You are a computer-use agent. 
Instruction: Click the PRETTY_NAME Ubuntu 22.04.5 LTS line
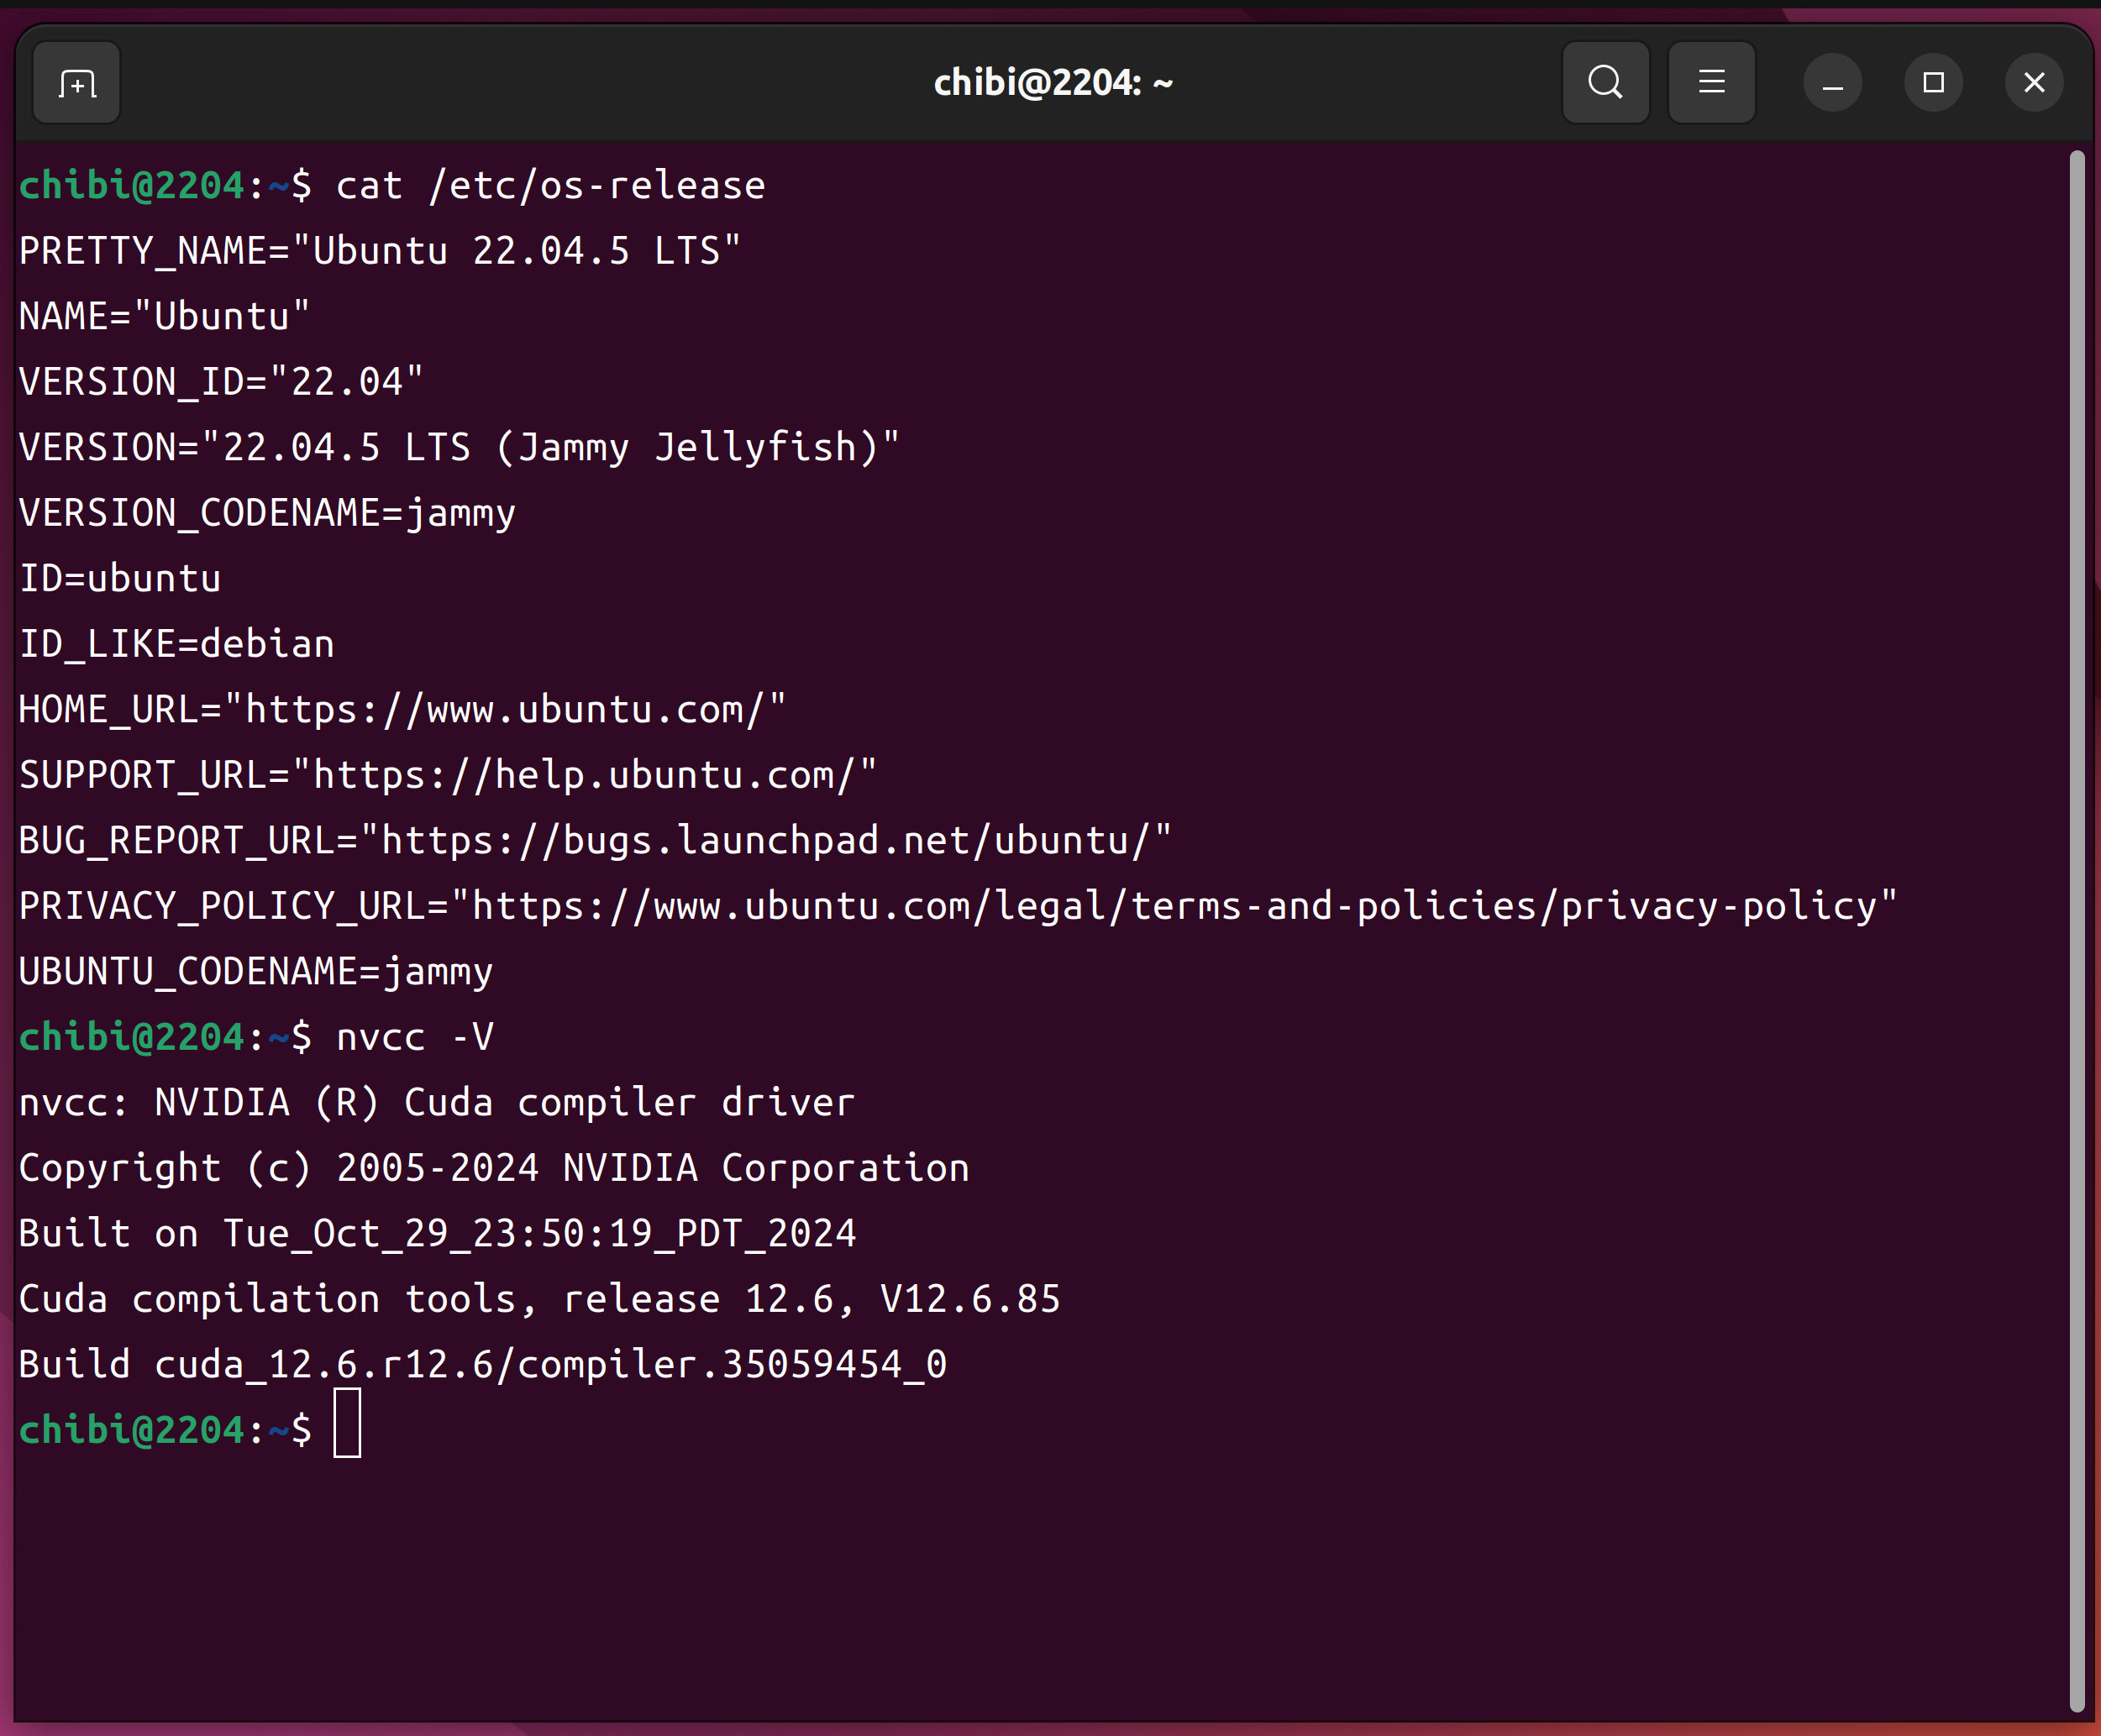380,251
